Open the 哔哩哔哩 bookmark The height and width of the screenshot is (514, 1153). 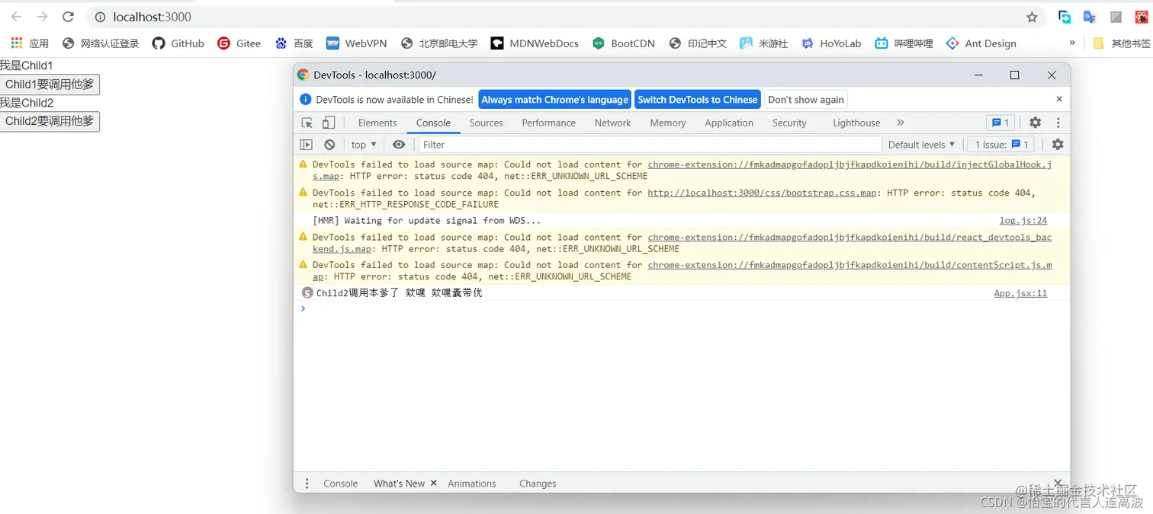tap(904, 43)
